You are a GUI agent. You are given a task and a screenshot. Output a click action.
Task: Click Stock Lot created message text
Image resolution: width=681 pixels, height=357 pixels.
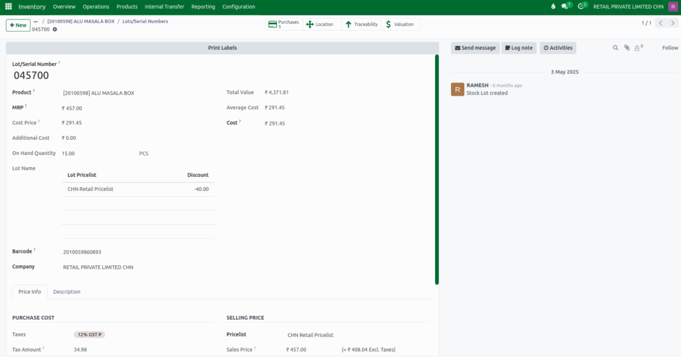(487, 93)
